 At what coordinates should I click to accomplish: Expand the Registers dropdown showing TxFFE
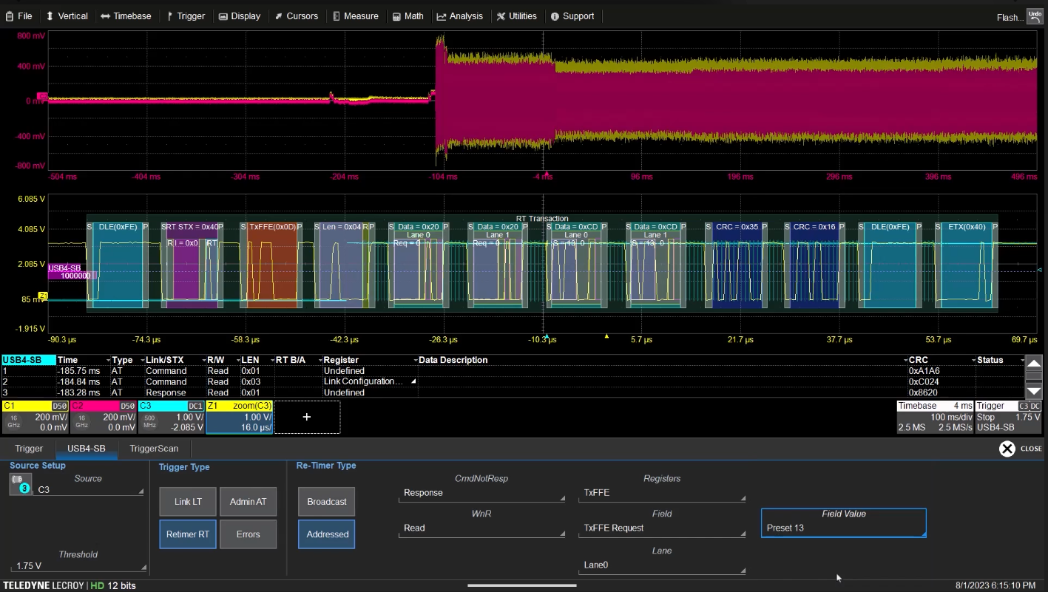coord(662,493)
